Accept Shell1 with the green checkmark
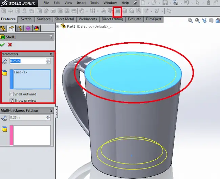 [x=2, y=45]
